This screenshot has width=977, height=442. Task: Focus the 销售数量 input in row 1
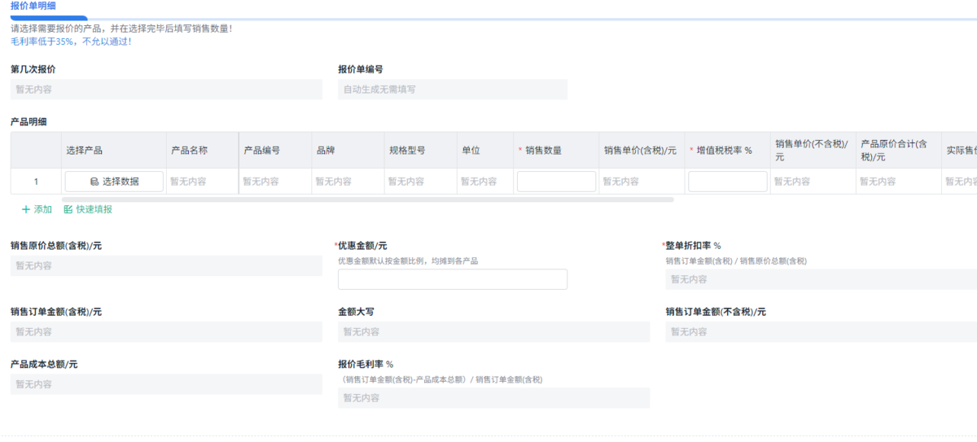556,182
